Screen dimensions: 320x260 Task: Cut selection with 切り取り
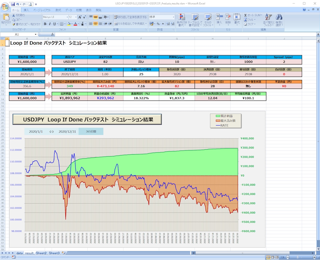point(18,15)
